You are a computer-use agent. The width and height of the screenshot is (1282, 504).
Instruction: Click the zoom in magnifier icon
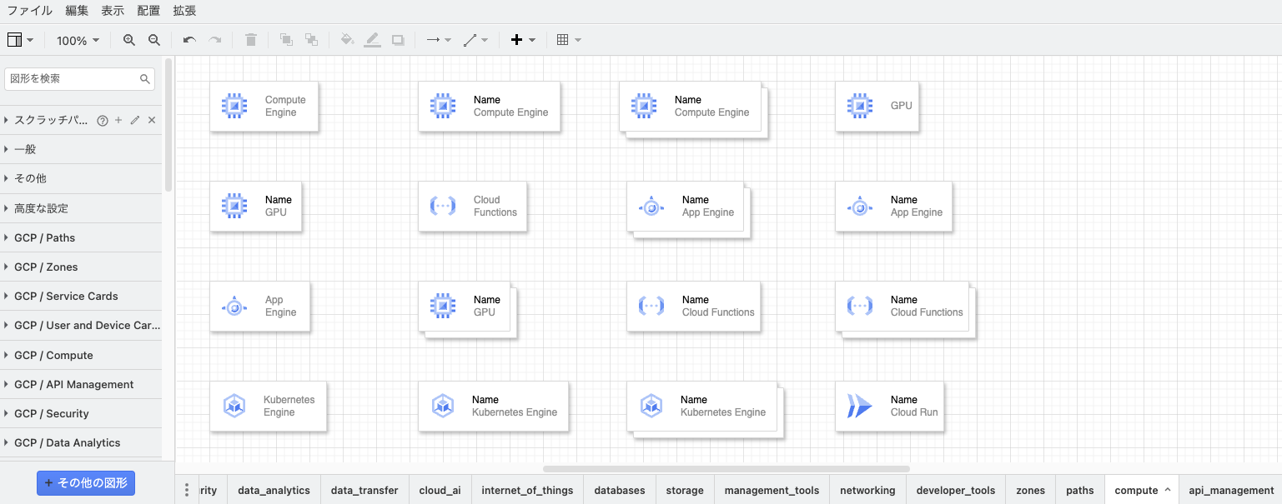pos(128,40)
